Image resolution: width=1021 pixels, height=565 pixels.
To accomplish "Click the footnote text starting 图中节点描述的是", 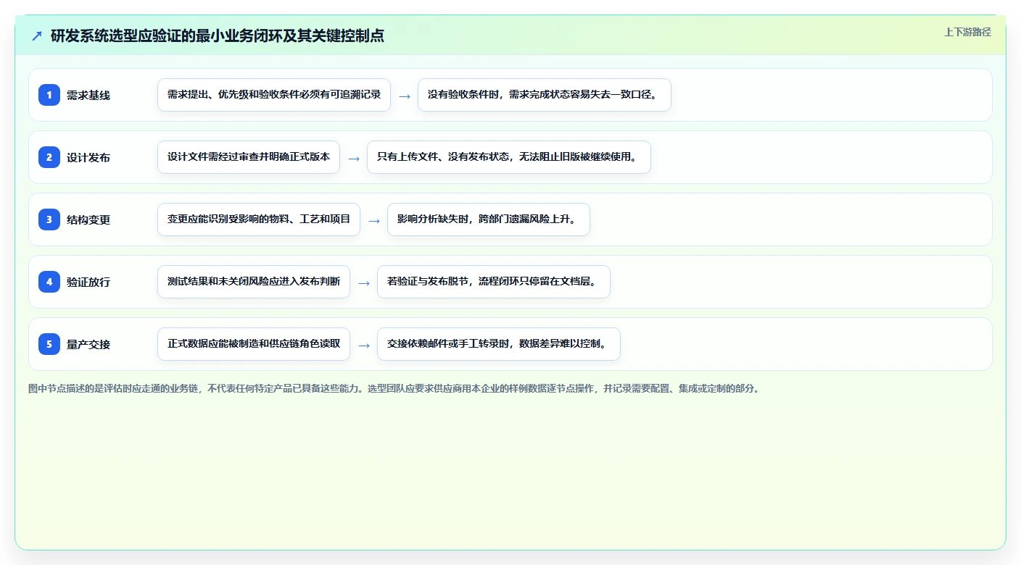I will click(x=394, y=388).
